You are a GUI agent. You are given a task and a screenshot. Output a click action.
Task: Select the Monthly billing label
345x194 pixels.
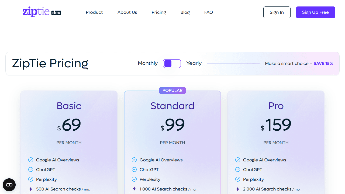[x=148, y=63]
